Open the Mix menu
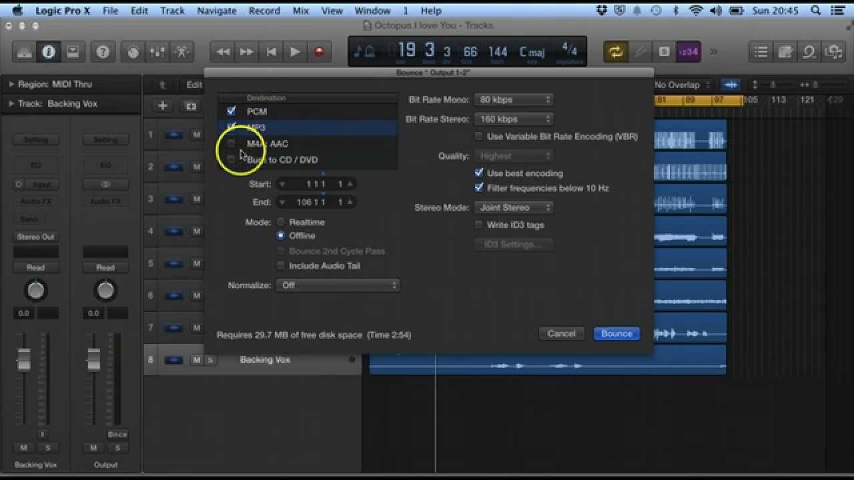Image resolution: width=854 pixels, height=480 pixels. [301, 11]
